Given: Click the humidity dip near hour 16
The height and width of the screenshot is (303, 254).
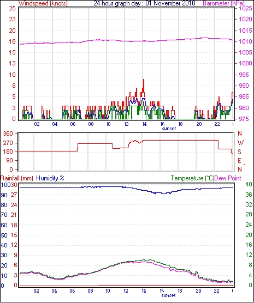Looking at the screenshot, I should (164, 193).
